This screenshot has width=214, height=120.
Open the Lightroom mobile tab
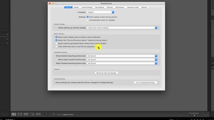(133, 7)
